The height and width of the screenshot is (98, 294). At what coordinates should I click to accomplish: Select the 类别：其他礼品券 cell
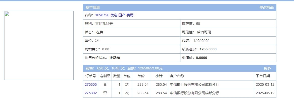tap(131, 24)
